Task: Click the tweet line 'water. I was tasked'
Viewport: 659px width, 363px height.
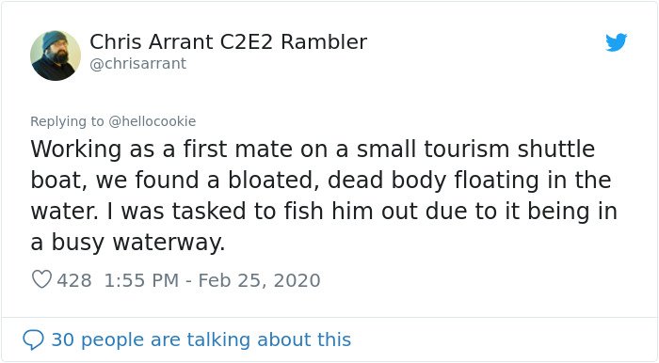Action: click(324, 211)
